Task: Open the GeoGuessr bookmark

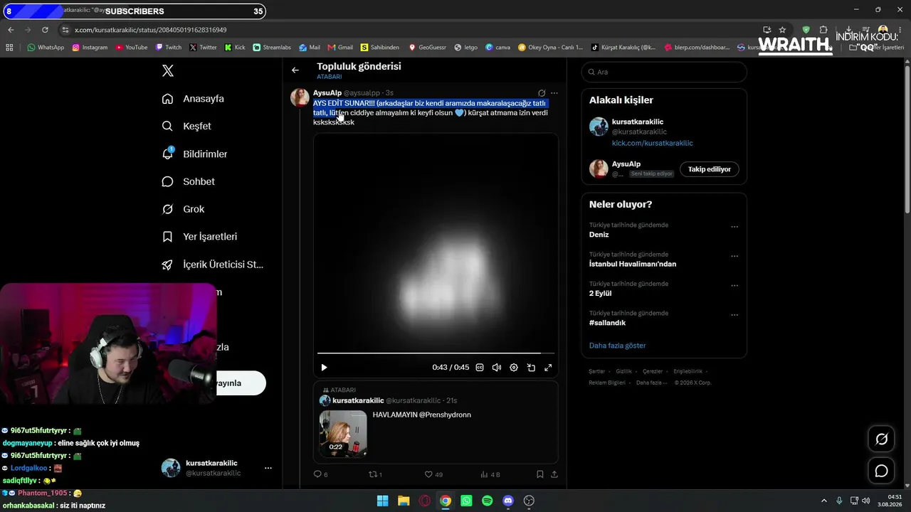Action: coord(428,48)
